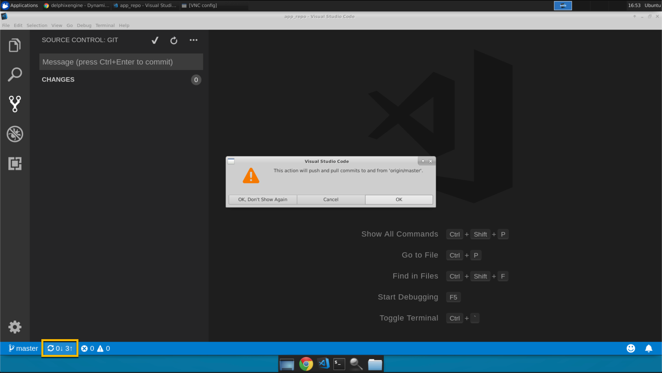The image size is (662, 373).
Task: Click the dialog roll-up arrow button
Action: [423, 161]
